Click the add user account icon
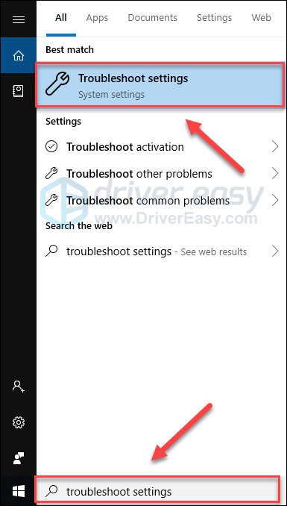The image size is (287, 506). [19, 386]
